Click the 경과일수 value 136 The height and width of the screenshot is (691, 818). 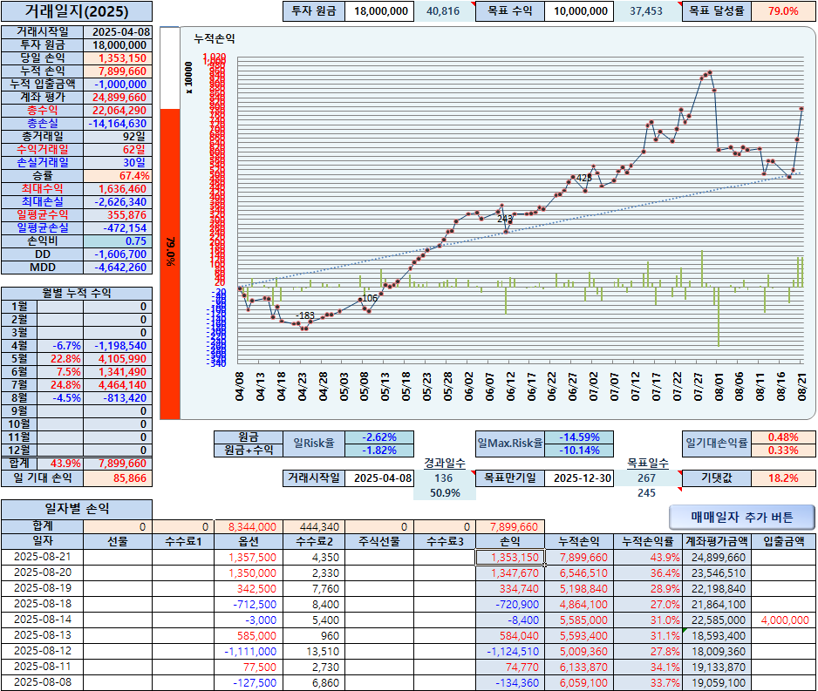[x=444, y=478]
